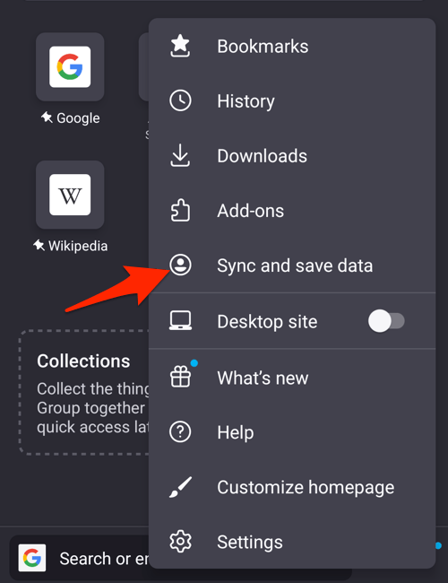Select Bookmarks menu entry
The height and width of the screenshot is (583, 448).
[292, 46]
